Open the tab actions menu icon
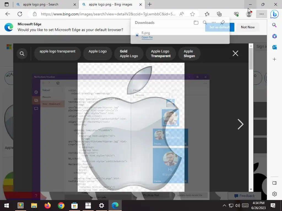 click(x=7, y=4)
